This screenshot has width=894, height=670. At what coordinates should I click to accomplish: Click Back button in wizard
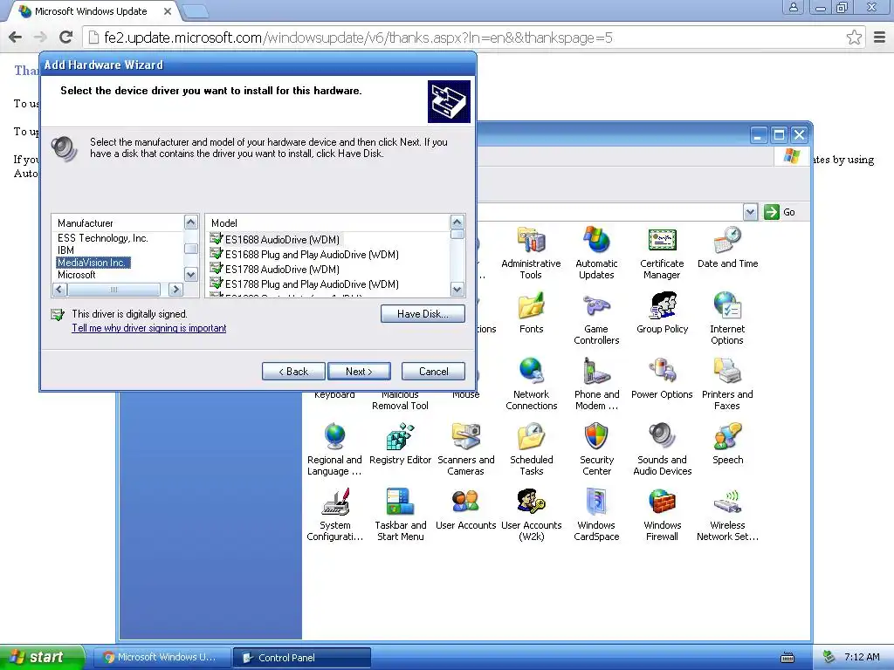[x=293, y=372]
